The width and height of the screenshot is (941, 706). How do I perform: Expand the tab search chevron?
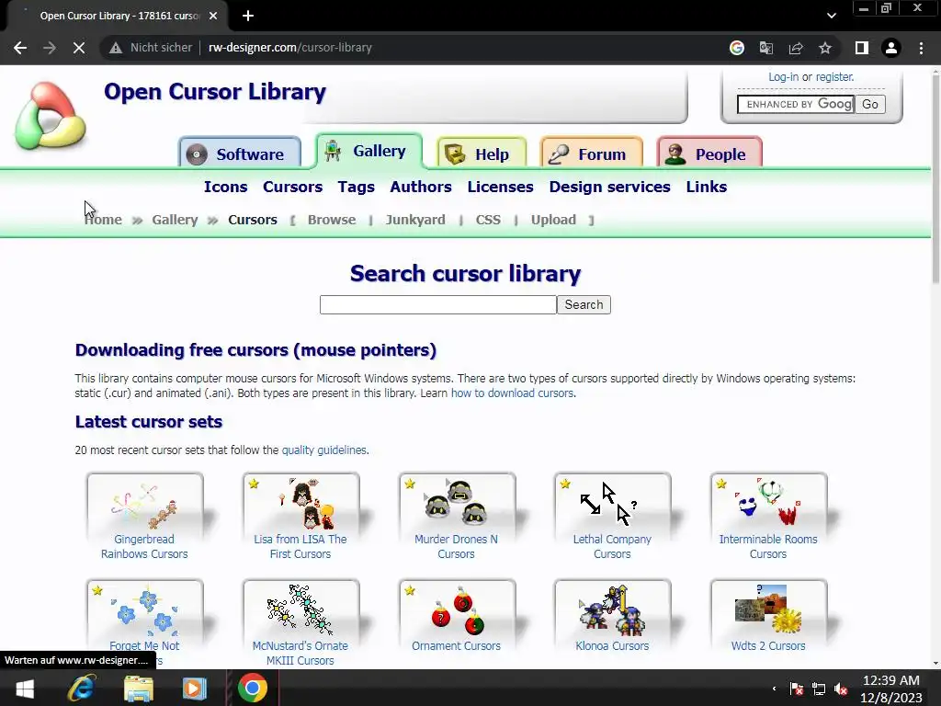pos(831,16)
